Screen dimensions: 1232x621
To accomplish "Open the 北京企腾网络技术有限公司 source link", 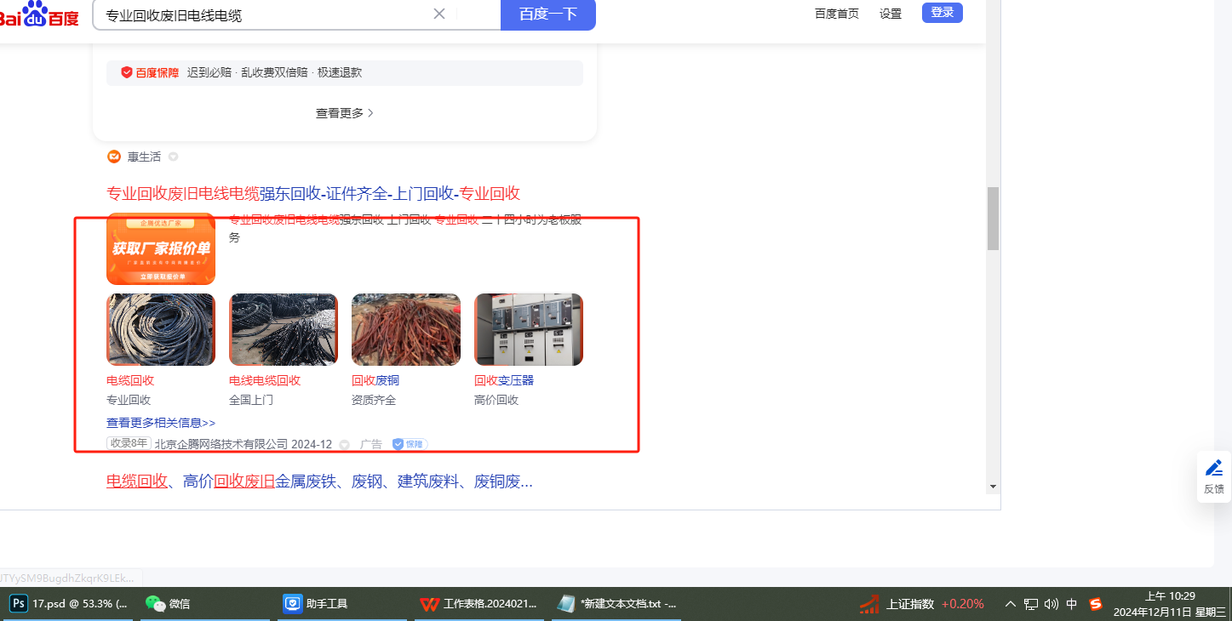I will pyautogui.click(x=221, y=444).
